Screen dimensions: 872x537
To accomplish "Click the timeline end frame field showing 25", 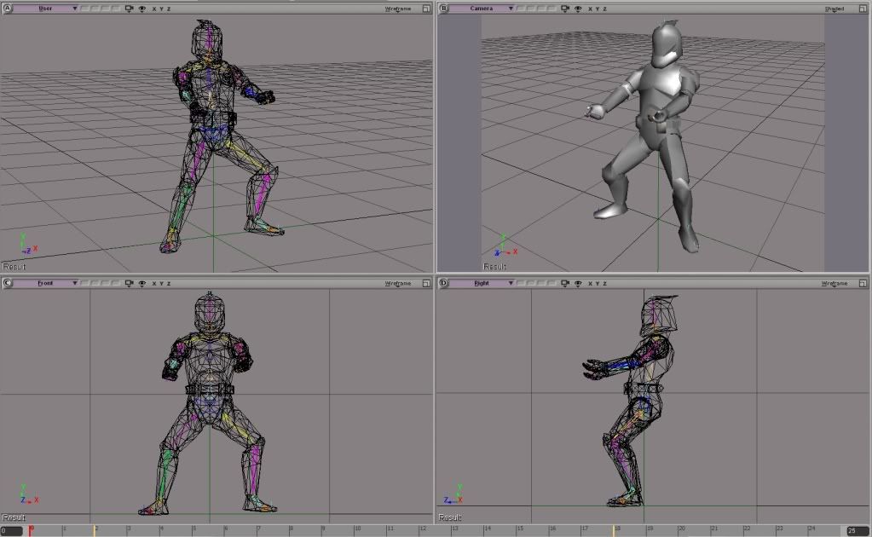I will tap(858, 531).
